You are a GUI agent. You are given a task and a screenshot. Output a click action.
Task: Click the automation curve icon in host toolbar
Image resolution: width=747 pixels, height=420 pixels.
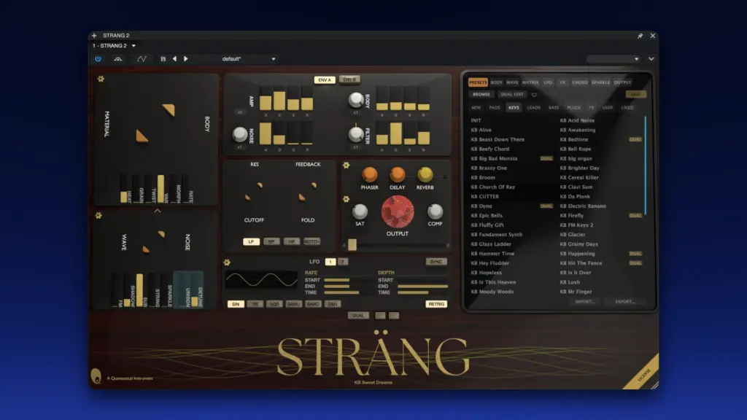point(142,59)
